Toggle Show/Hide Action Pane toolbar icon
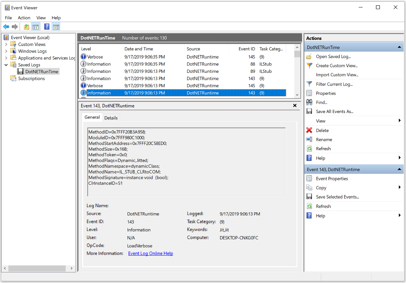Viewport: 406px width, 283px height. [x=56, y=27]
